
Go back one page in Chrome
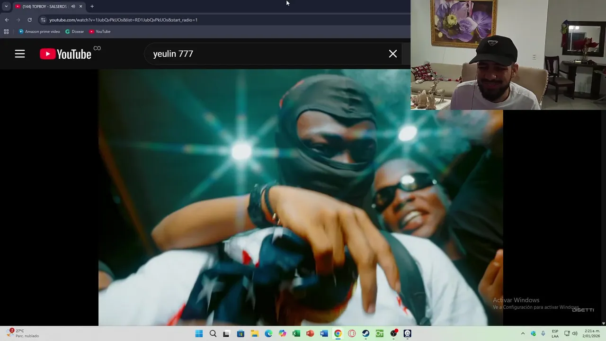tap(7, 20)
